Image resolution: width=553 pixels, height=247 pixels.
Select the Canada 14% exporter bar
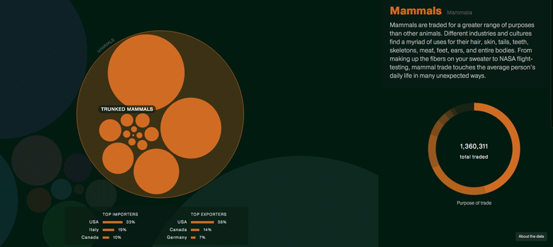[195, 230]
